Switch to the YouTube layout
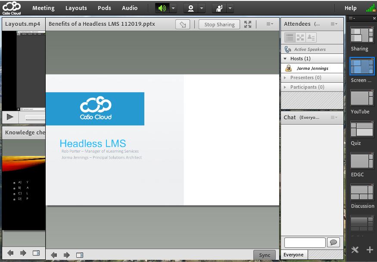The width and height of the screenshot is (377, 262). (x=362, y=98)
